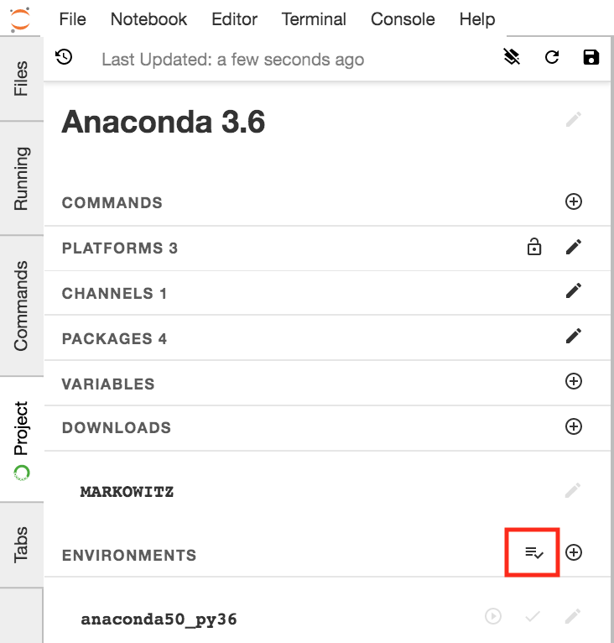Edit Platforms with the pencil icon

[574, 247]
